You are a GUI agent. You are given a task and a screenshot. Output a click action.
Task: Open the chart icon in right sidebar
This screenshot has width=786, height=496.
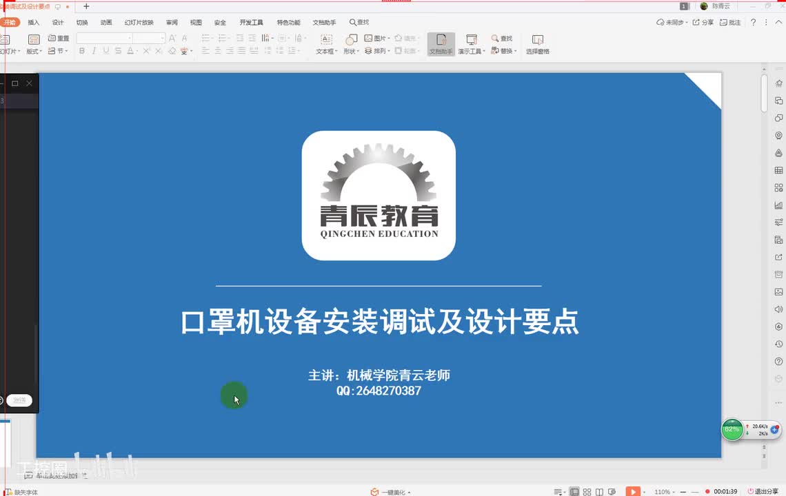[x=778, y=205]
